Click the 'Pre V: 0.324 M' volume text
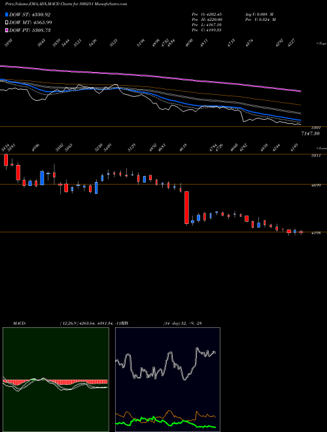327x432 pixels. coord(260,20)
